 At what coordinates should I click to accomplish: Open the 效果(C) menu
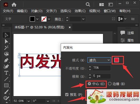[80, 11]
